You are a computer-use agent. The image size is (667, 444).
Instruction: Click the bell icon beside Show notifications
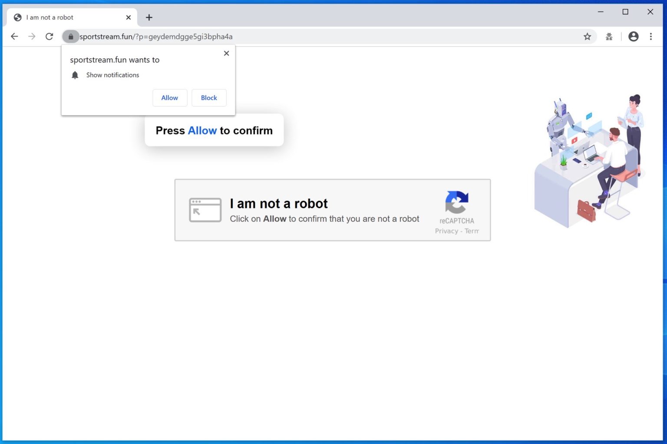(75, 75)
